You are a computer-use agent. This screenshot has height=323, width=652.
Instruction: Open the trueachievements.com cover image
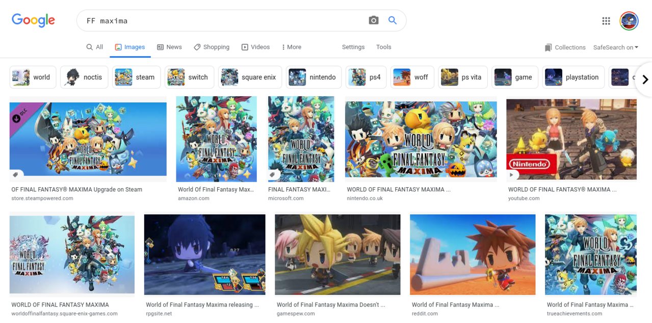591,254
